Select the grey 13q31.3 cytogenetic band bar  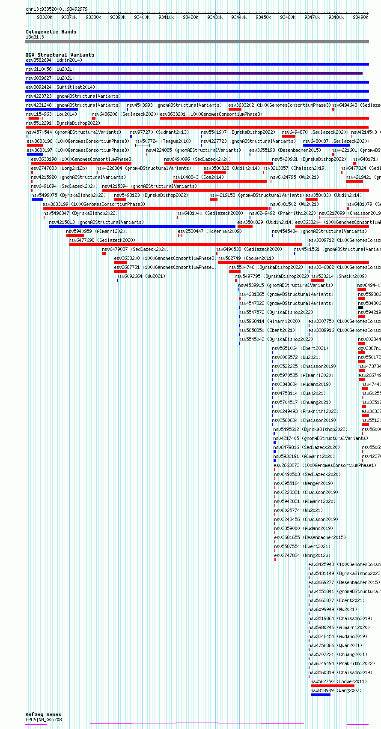(x=197, y=42)
